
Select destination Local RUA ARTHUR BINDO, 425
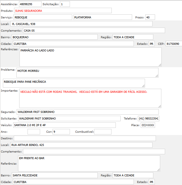tap(81, 145)
